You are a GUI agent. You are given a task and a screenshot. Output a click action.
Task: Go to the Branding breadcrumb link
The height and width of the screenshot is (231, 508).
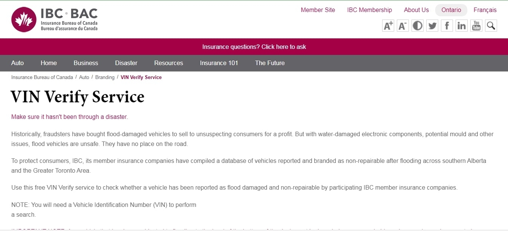pyautogui.click(x=105, y=78)
